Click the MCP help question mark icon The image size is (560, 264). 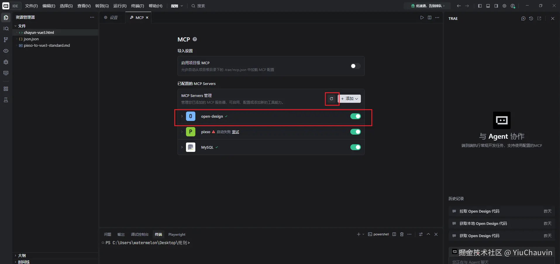195,39
